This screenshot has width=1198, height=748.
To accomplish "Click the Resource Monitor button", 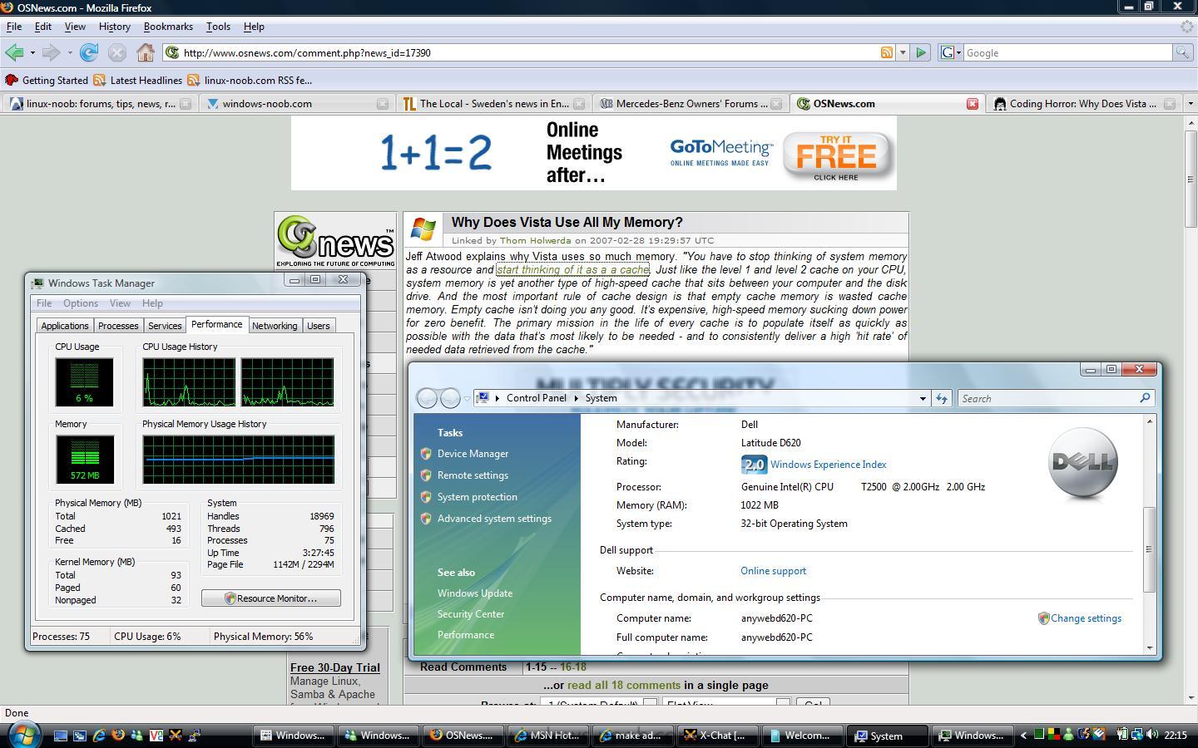I will click(270, 598).
